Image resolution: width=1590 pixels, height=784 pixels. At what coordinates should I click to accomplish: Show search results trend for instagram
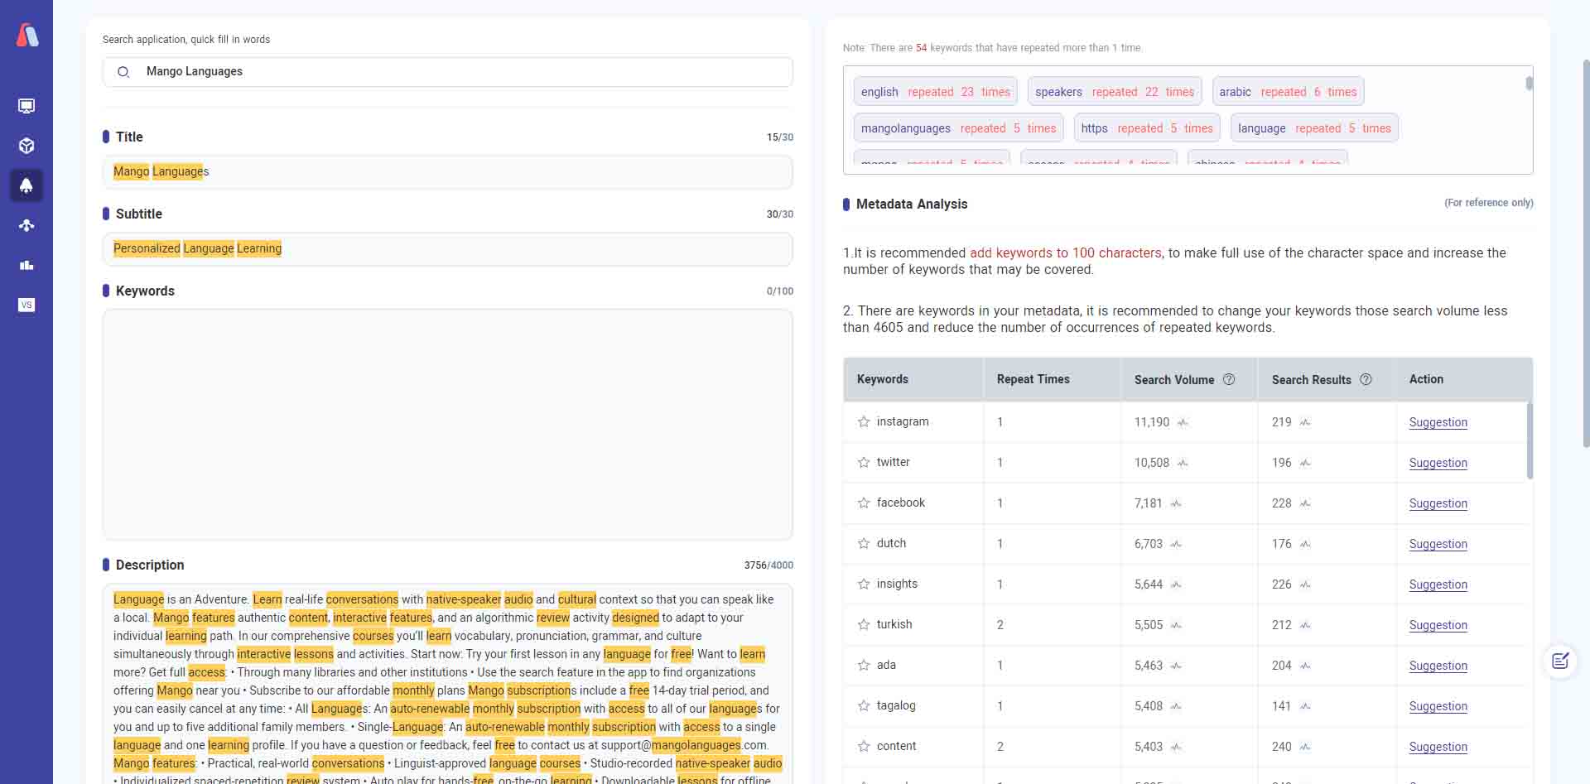click(x=1305, y=422)
